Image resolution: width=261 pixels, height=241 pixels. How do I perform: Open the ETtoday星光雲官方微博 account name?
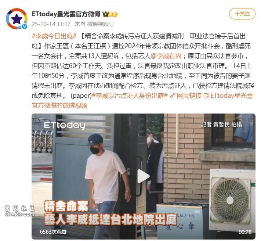pos(66,14)
